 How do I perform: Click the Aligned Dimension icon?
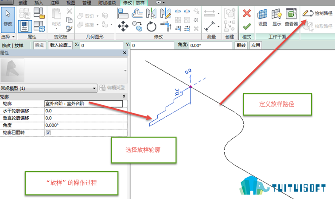pyautogui.click(x=210, y=26)
